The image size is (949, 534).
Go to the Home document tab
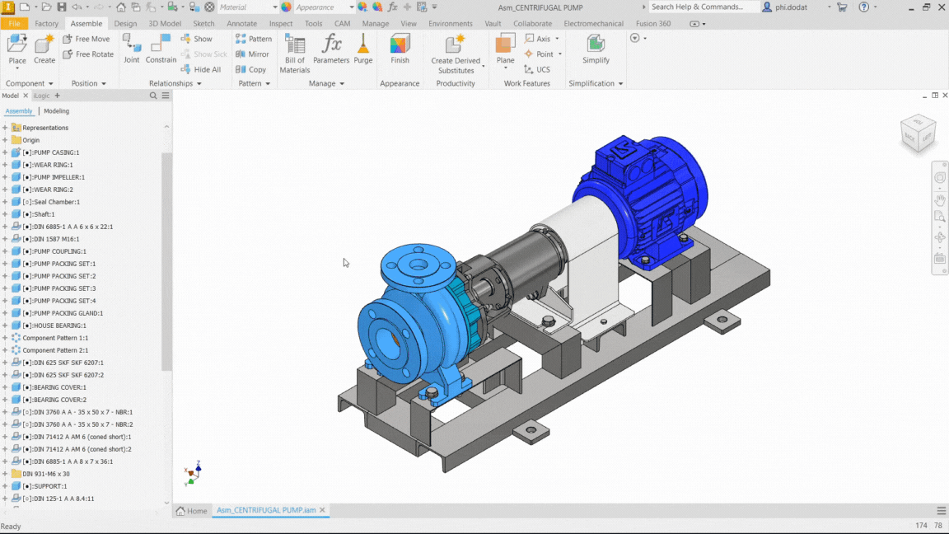coord(191,511)
